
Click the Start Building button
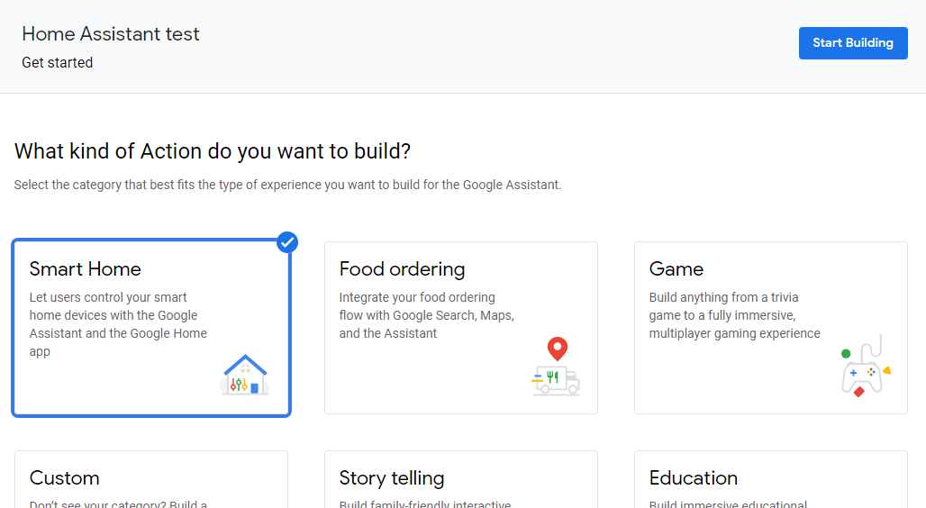tap(852, 43)
